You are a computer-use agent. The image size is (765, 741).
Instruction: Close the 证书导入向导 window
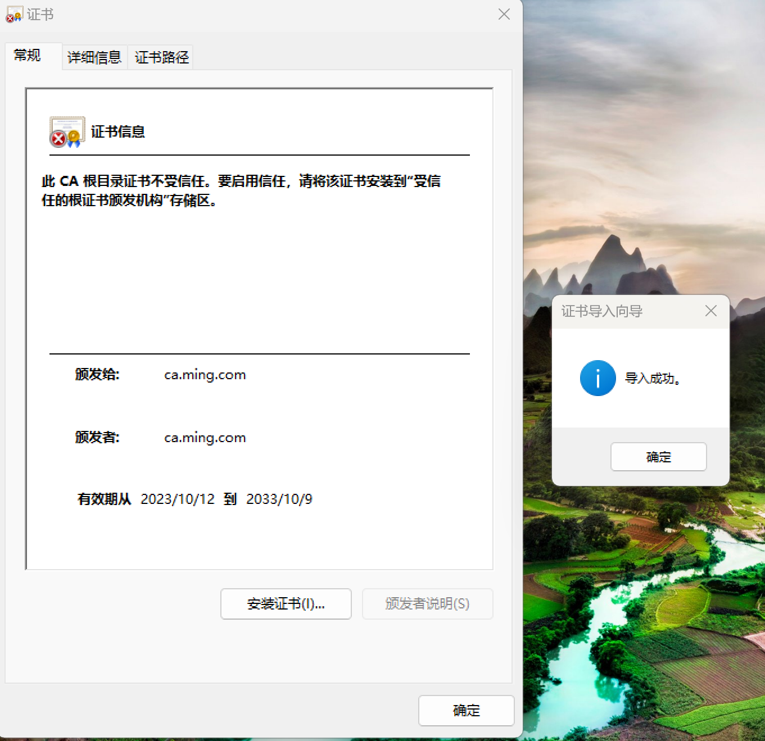710,311
